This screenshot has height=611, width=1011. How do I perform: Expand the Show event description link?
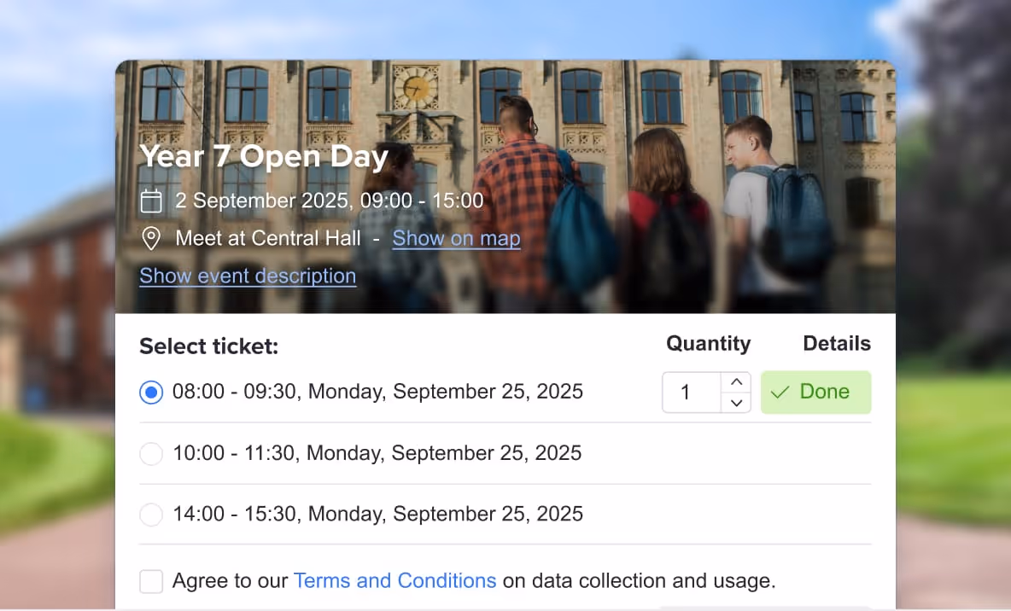[x=248, y=276]
